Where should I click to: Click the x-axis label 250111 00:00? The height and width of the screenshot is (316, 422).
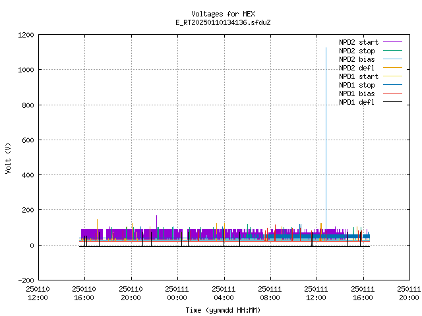(x=177, y=294)
